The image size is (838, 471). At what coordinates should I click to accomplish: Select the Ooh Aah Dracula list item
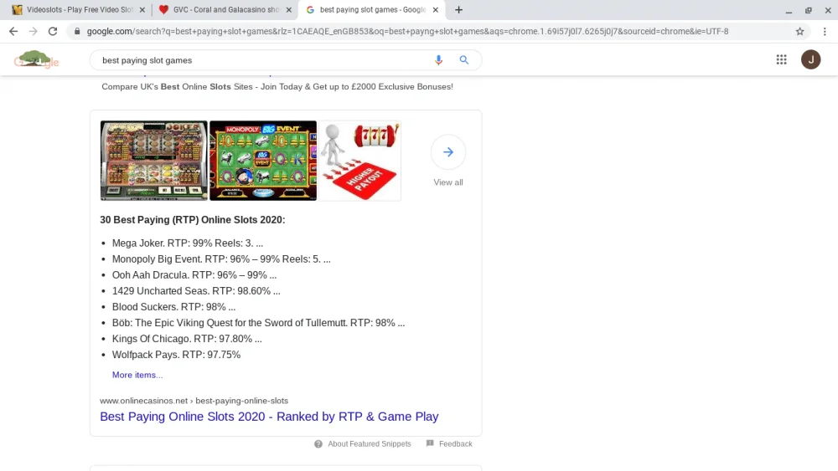point(194,275)
